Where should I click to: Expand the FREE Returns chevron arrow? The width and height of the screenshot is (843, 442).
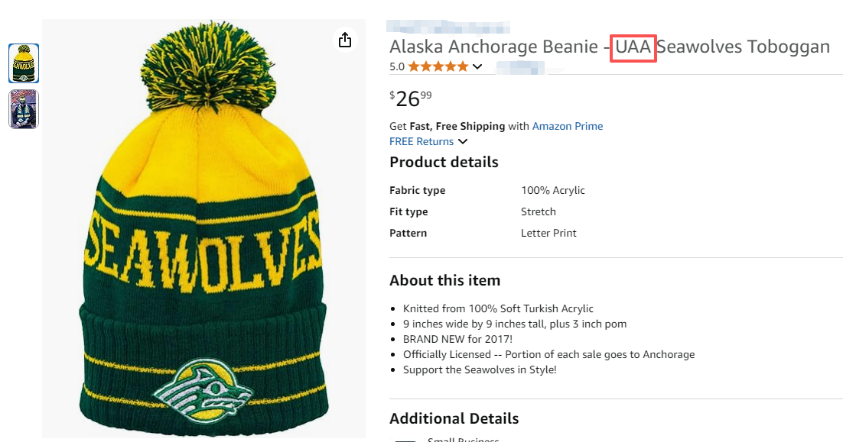[x=463, y=141]
